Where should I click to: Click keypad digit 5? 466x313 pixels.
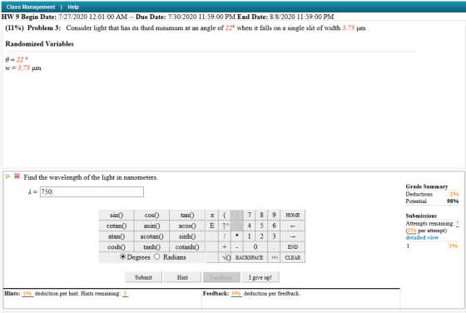261,226
